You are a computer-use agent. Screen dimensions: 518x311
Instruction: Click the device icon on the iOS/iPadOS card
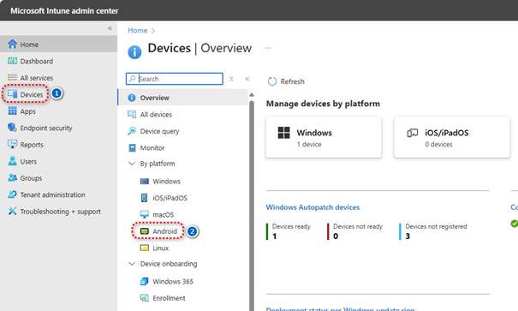(413, 133)
